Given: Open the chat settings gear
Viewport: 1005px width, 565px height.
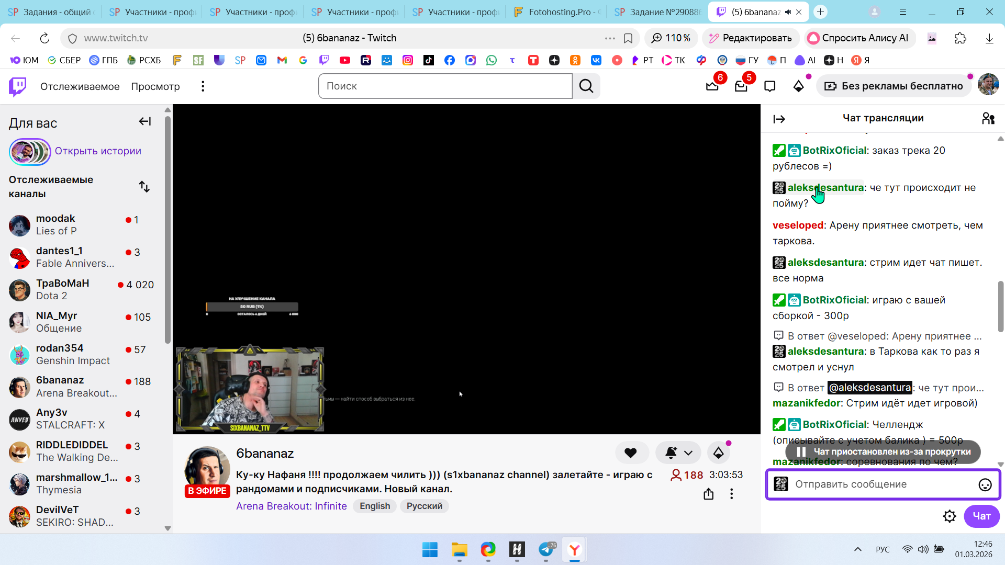Looking at the screenshot, I should click(x=949, y=516).
